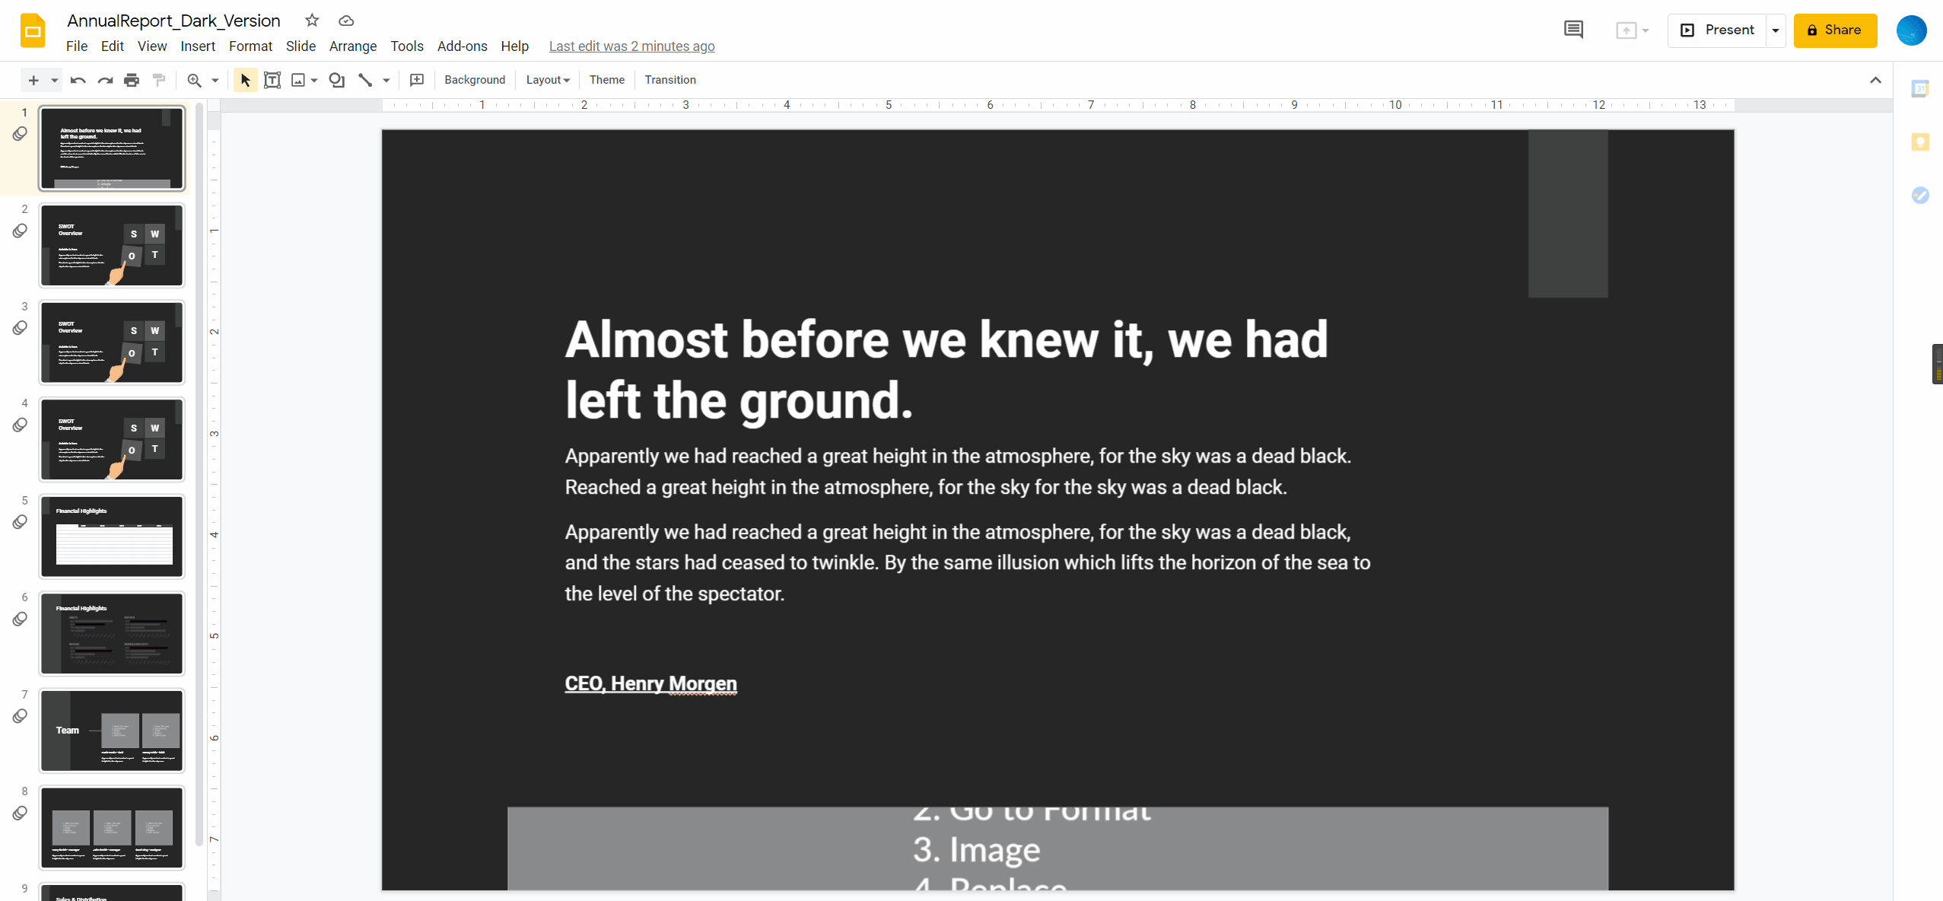
Task: Select the arrow/select tool in toolbar
Action: point(244,79)
